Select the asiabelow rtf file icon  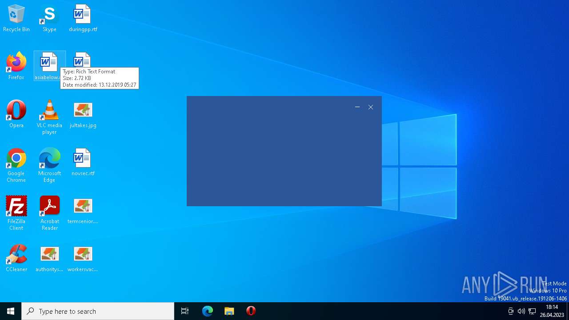pyautogui.click(x=49, y=66)
